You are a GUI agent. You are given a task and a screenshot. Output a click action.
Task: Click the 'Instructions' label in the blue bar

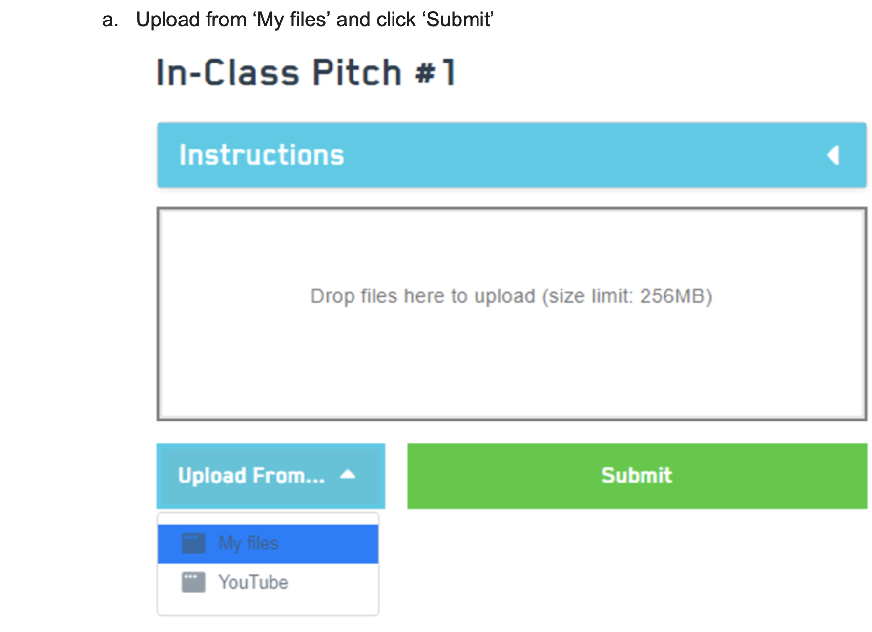coord(262,155)
